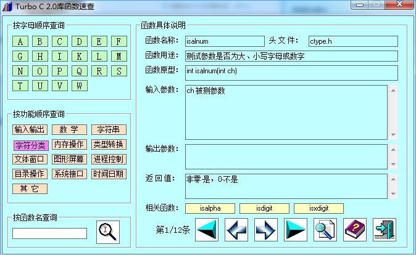Click 输入参数 scrollbar up arrow
This screenshot has height=255, width=416.
[393, 91]
